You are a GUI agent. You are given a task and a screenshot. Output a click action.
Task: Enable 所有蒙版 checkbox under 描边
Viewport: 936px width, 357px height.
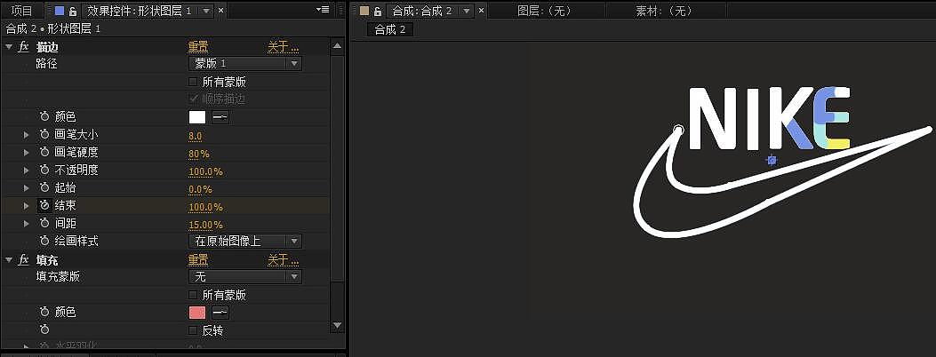[x=193, y=82]
